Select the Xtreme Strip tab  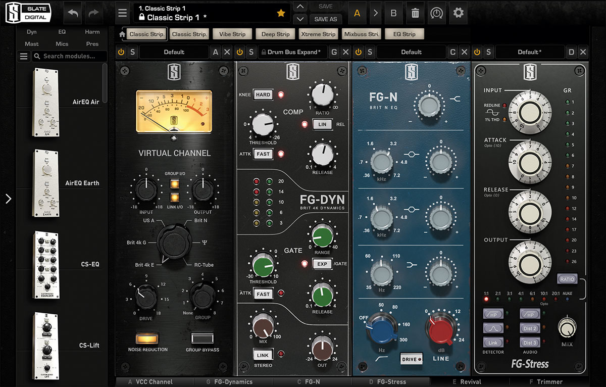coord(318,34)
